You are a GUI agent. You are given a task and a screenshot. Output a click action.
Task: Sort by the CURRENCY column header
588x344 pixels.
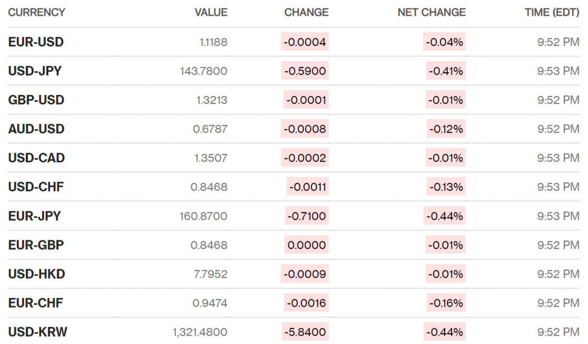tap(36, 12)
